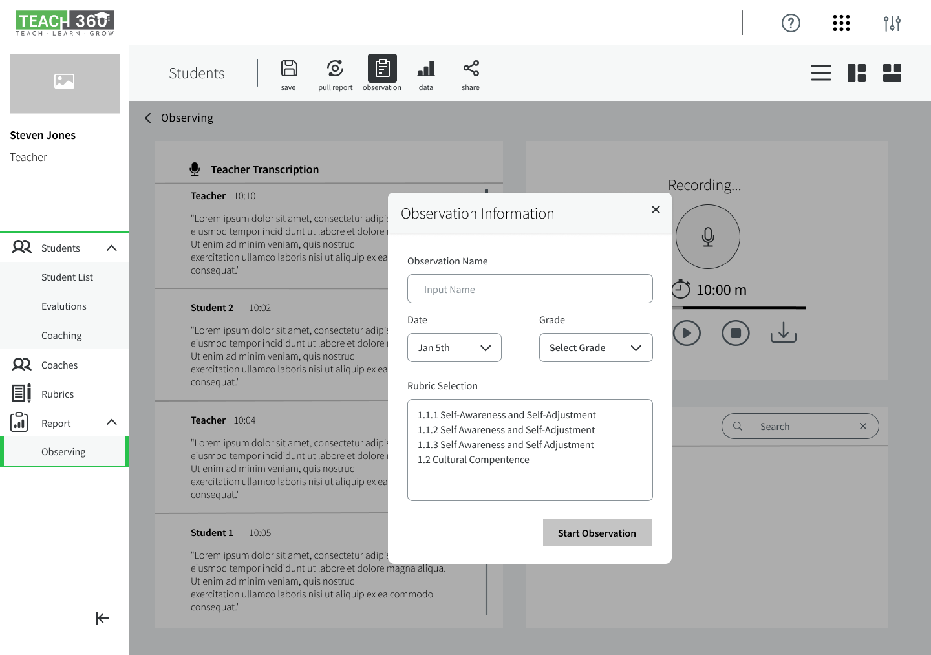
Task: Click the timer stopwatch icon
Action: pyautogui.click(x=681, y=289)
